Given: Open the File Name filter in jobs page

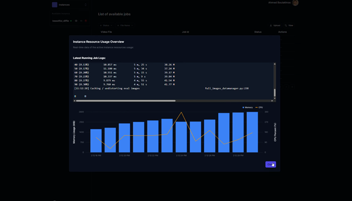Looking at the screenshot, I should [x=125, y=26].
